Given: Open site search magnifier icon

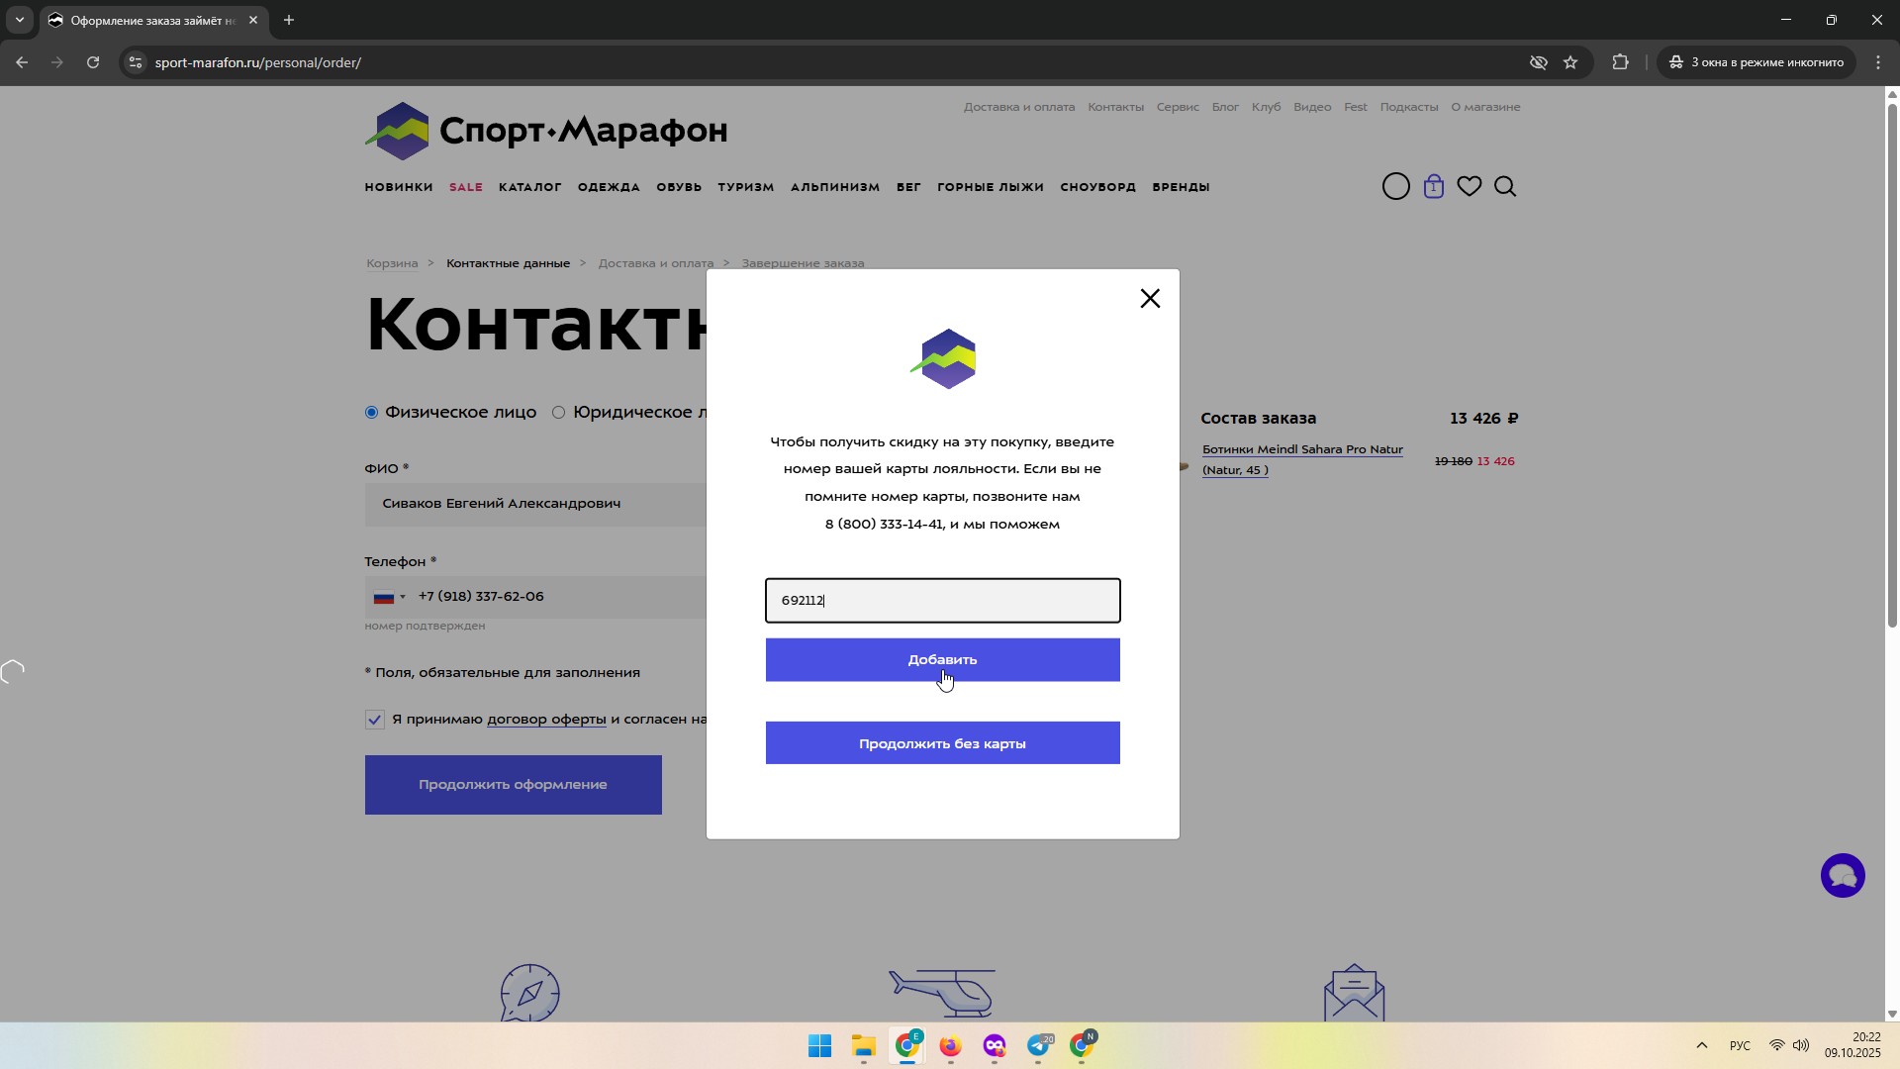Looking at the screenshot, I should coord(1505,186).
